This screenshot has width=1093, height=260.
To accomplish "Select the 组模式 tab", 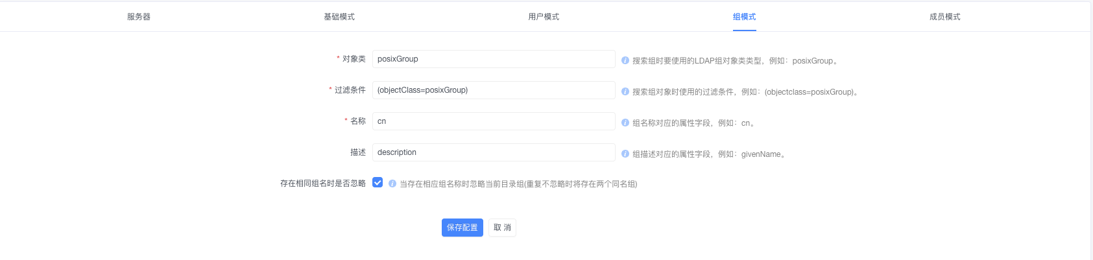I will (x=745, y=17).
